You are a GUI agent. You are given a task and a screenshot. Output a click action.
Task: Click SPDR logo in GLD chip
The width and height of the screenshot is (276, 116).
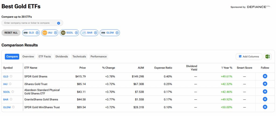(26, 33)
